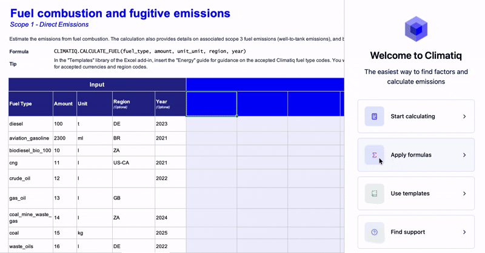Select the Tip label cell

(13, 64)
